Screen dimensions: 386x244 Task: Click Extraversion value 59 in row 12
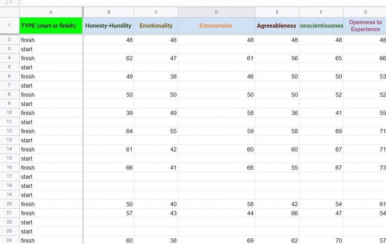216,131
